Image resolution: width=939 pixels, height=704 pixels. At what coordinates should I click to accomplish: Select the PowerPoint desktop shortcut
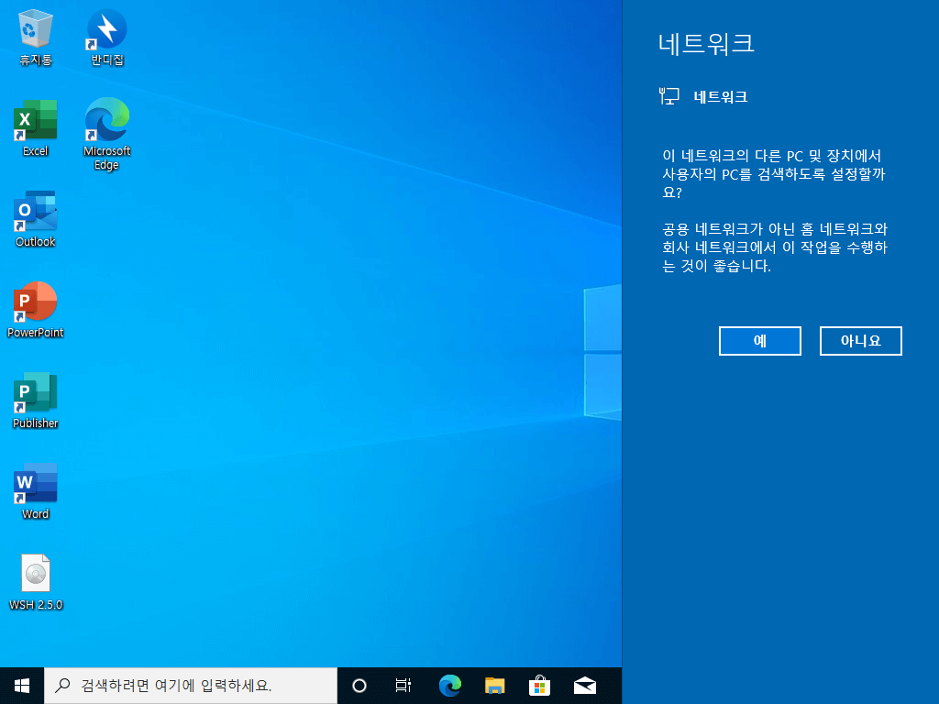36,310
